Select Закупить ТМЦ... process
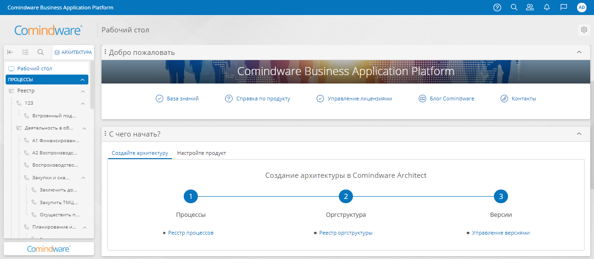 [59, 203]
